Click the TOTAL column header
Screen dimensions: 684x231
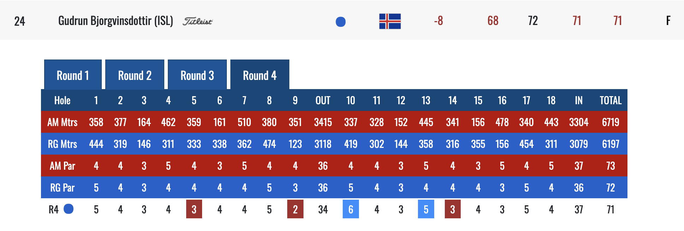click(x=611, y=101)
